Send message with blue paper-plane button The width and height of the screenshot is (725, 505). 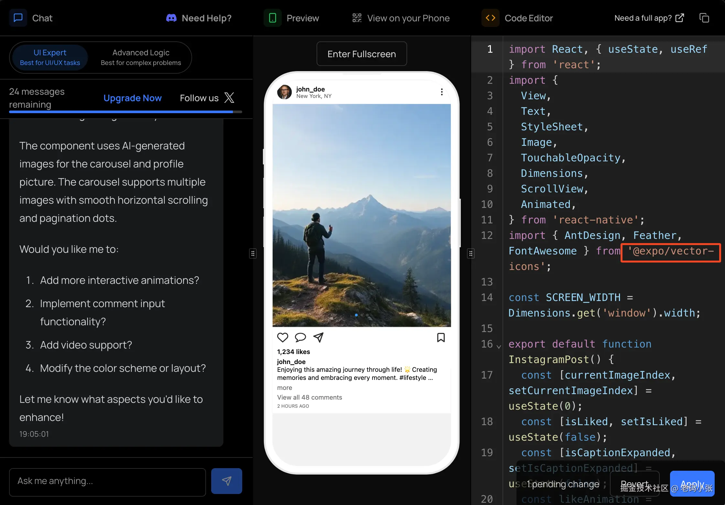click(226, 481)
